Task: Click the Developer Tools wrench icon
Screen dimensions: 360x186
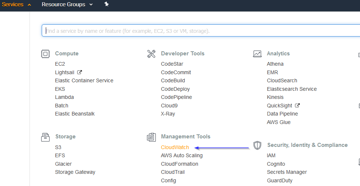Action: tap(151, 54)
